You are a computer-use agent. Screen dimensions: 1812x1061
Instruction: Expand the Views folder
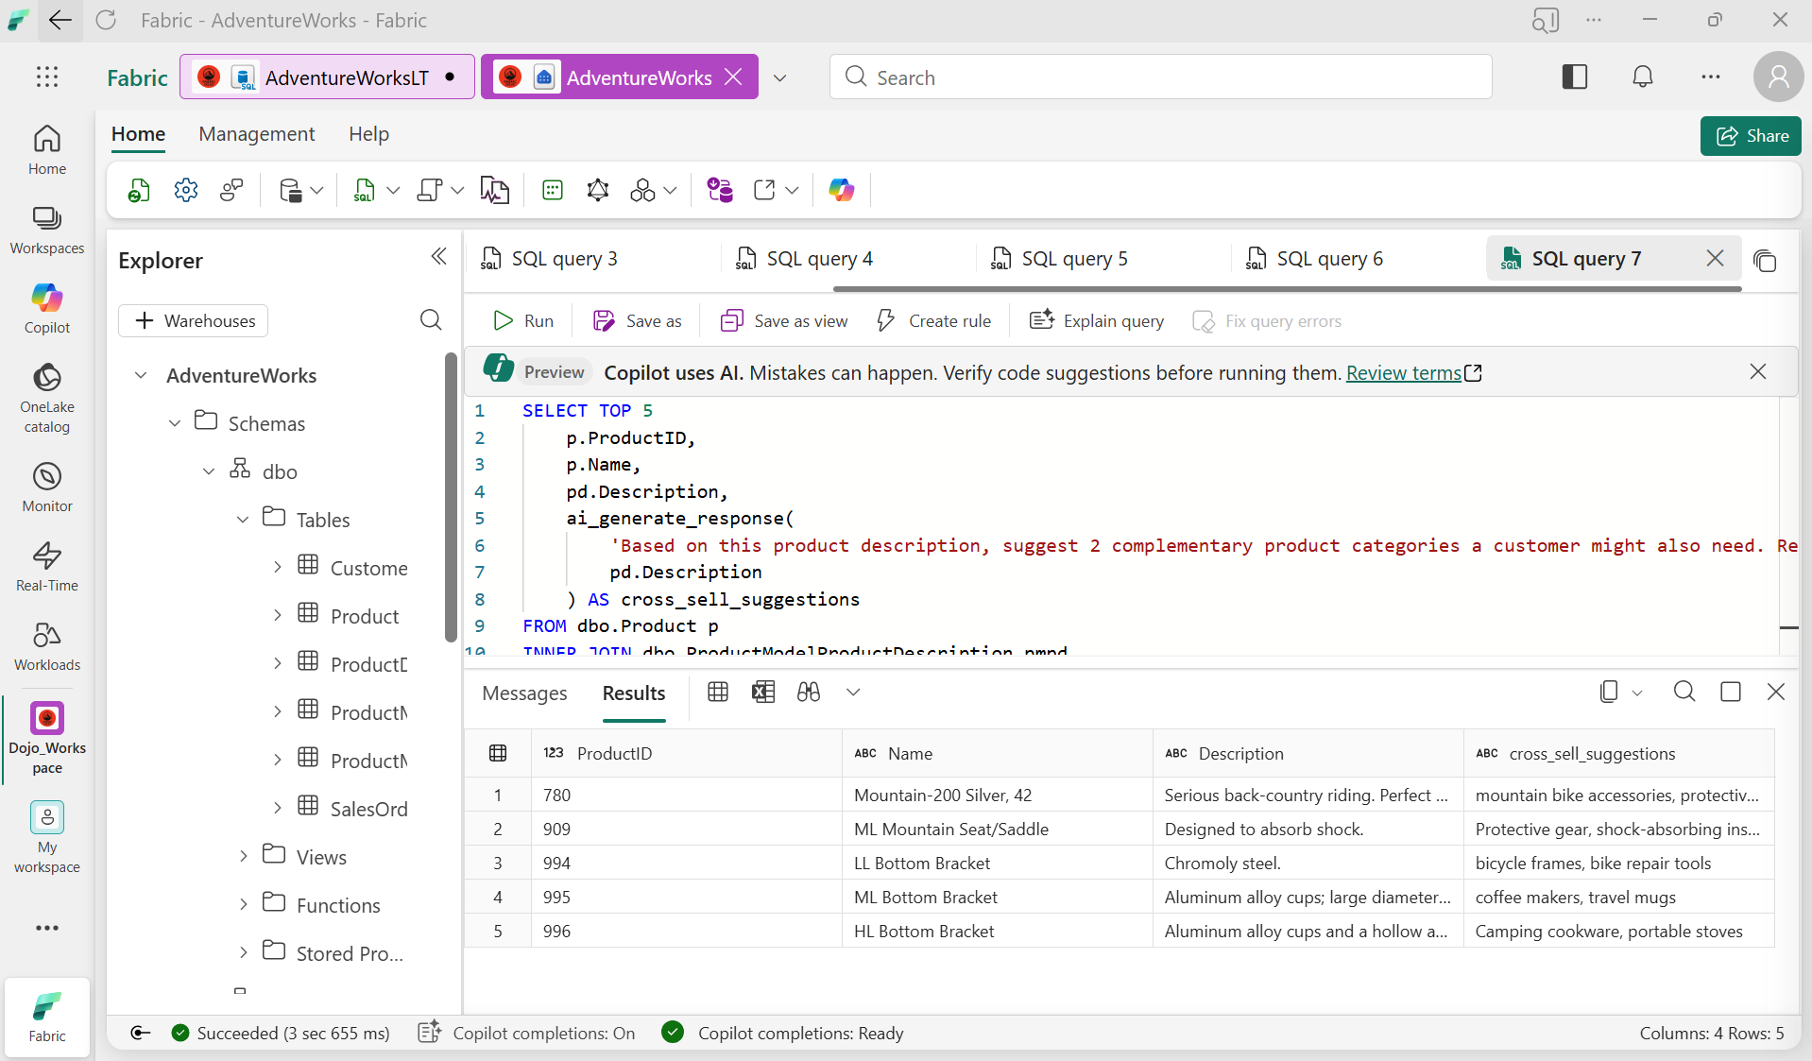(243, 857)
